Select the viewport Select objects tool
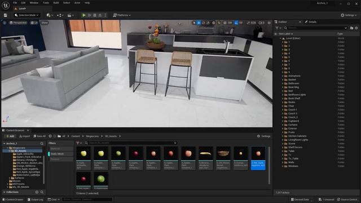This screenshot has height=203, width=361. coord(194,23)
